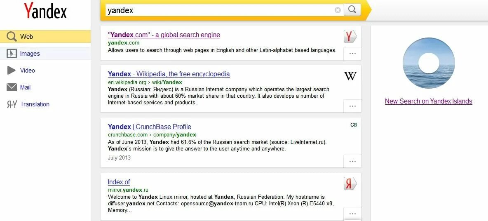Click the Yandex.com result description text
Image resolution: width=488 pixels, height=221 pixels.
click(x=222, y=50)
